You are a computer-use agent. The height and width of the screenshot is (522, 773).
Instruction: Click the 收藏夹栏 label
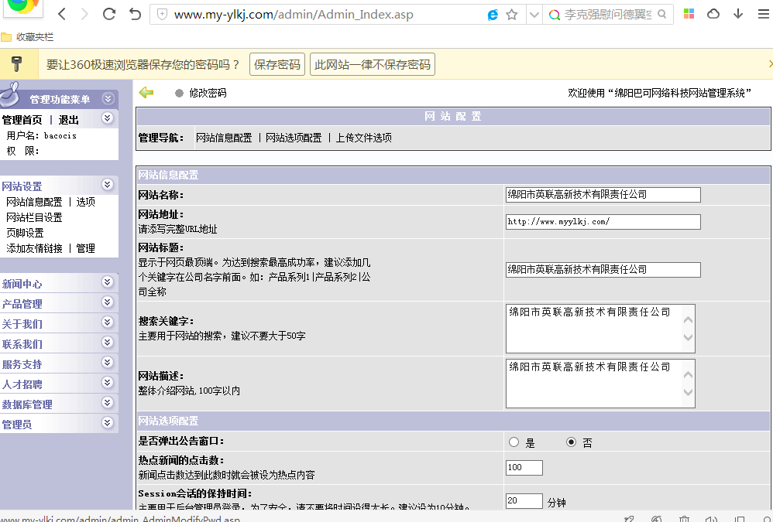click(35, 37)
